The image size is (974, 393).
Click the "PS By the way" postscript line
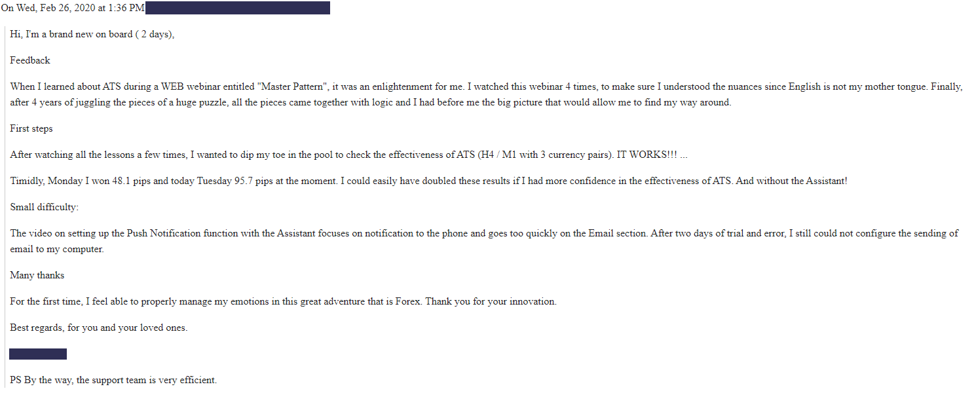(x=113, y=380)
